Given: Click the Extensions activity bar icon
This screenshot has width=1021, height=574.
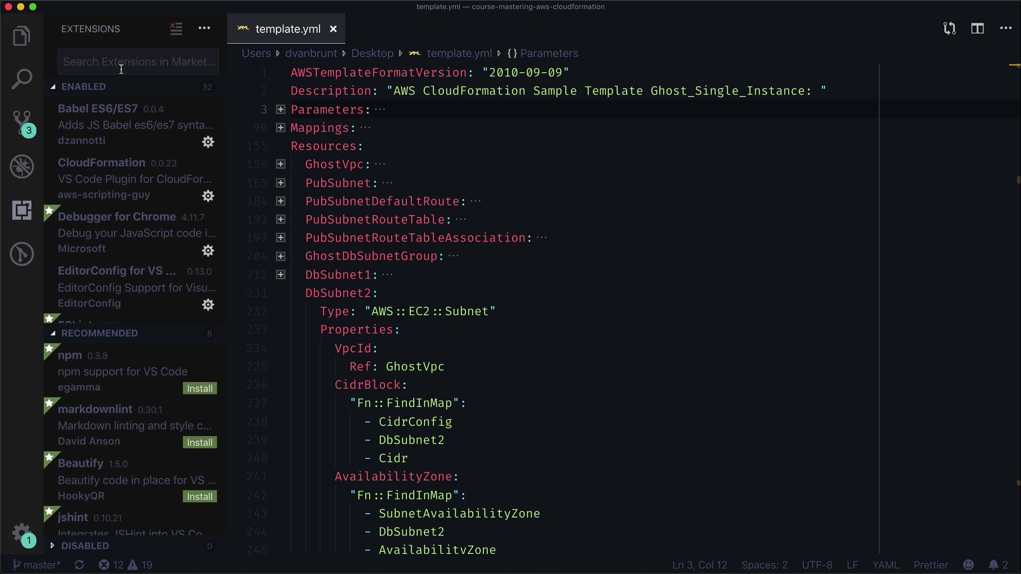Looking at the screenshot, I should click(x=21, y=210).
